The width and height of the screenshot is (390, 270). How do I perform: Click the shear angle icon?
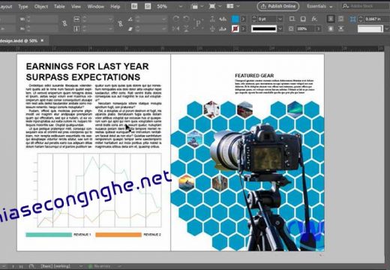coord(130,29)
